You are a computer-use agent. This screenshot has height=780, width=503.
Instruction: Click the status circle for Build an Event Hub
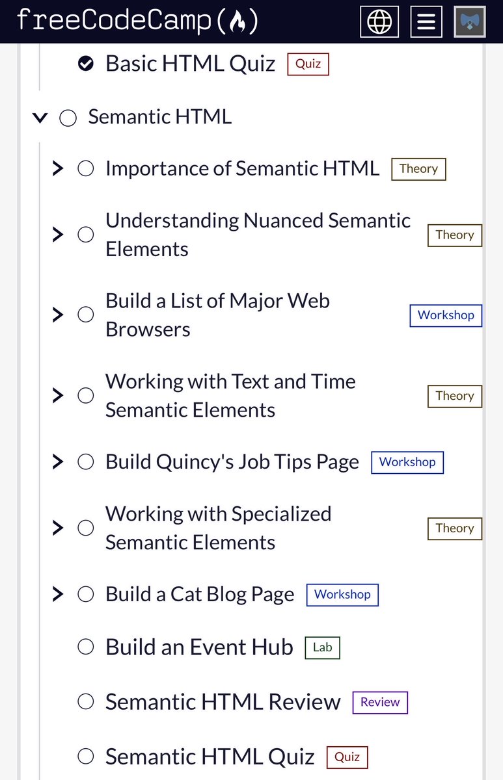(85, 647)
